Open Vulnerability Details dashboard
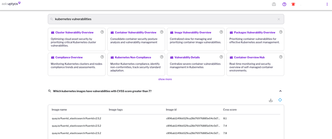This screenshot has height=139, width=332. [187, 57]
